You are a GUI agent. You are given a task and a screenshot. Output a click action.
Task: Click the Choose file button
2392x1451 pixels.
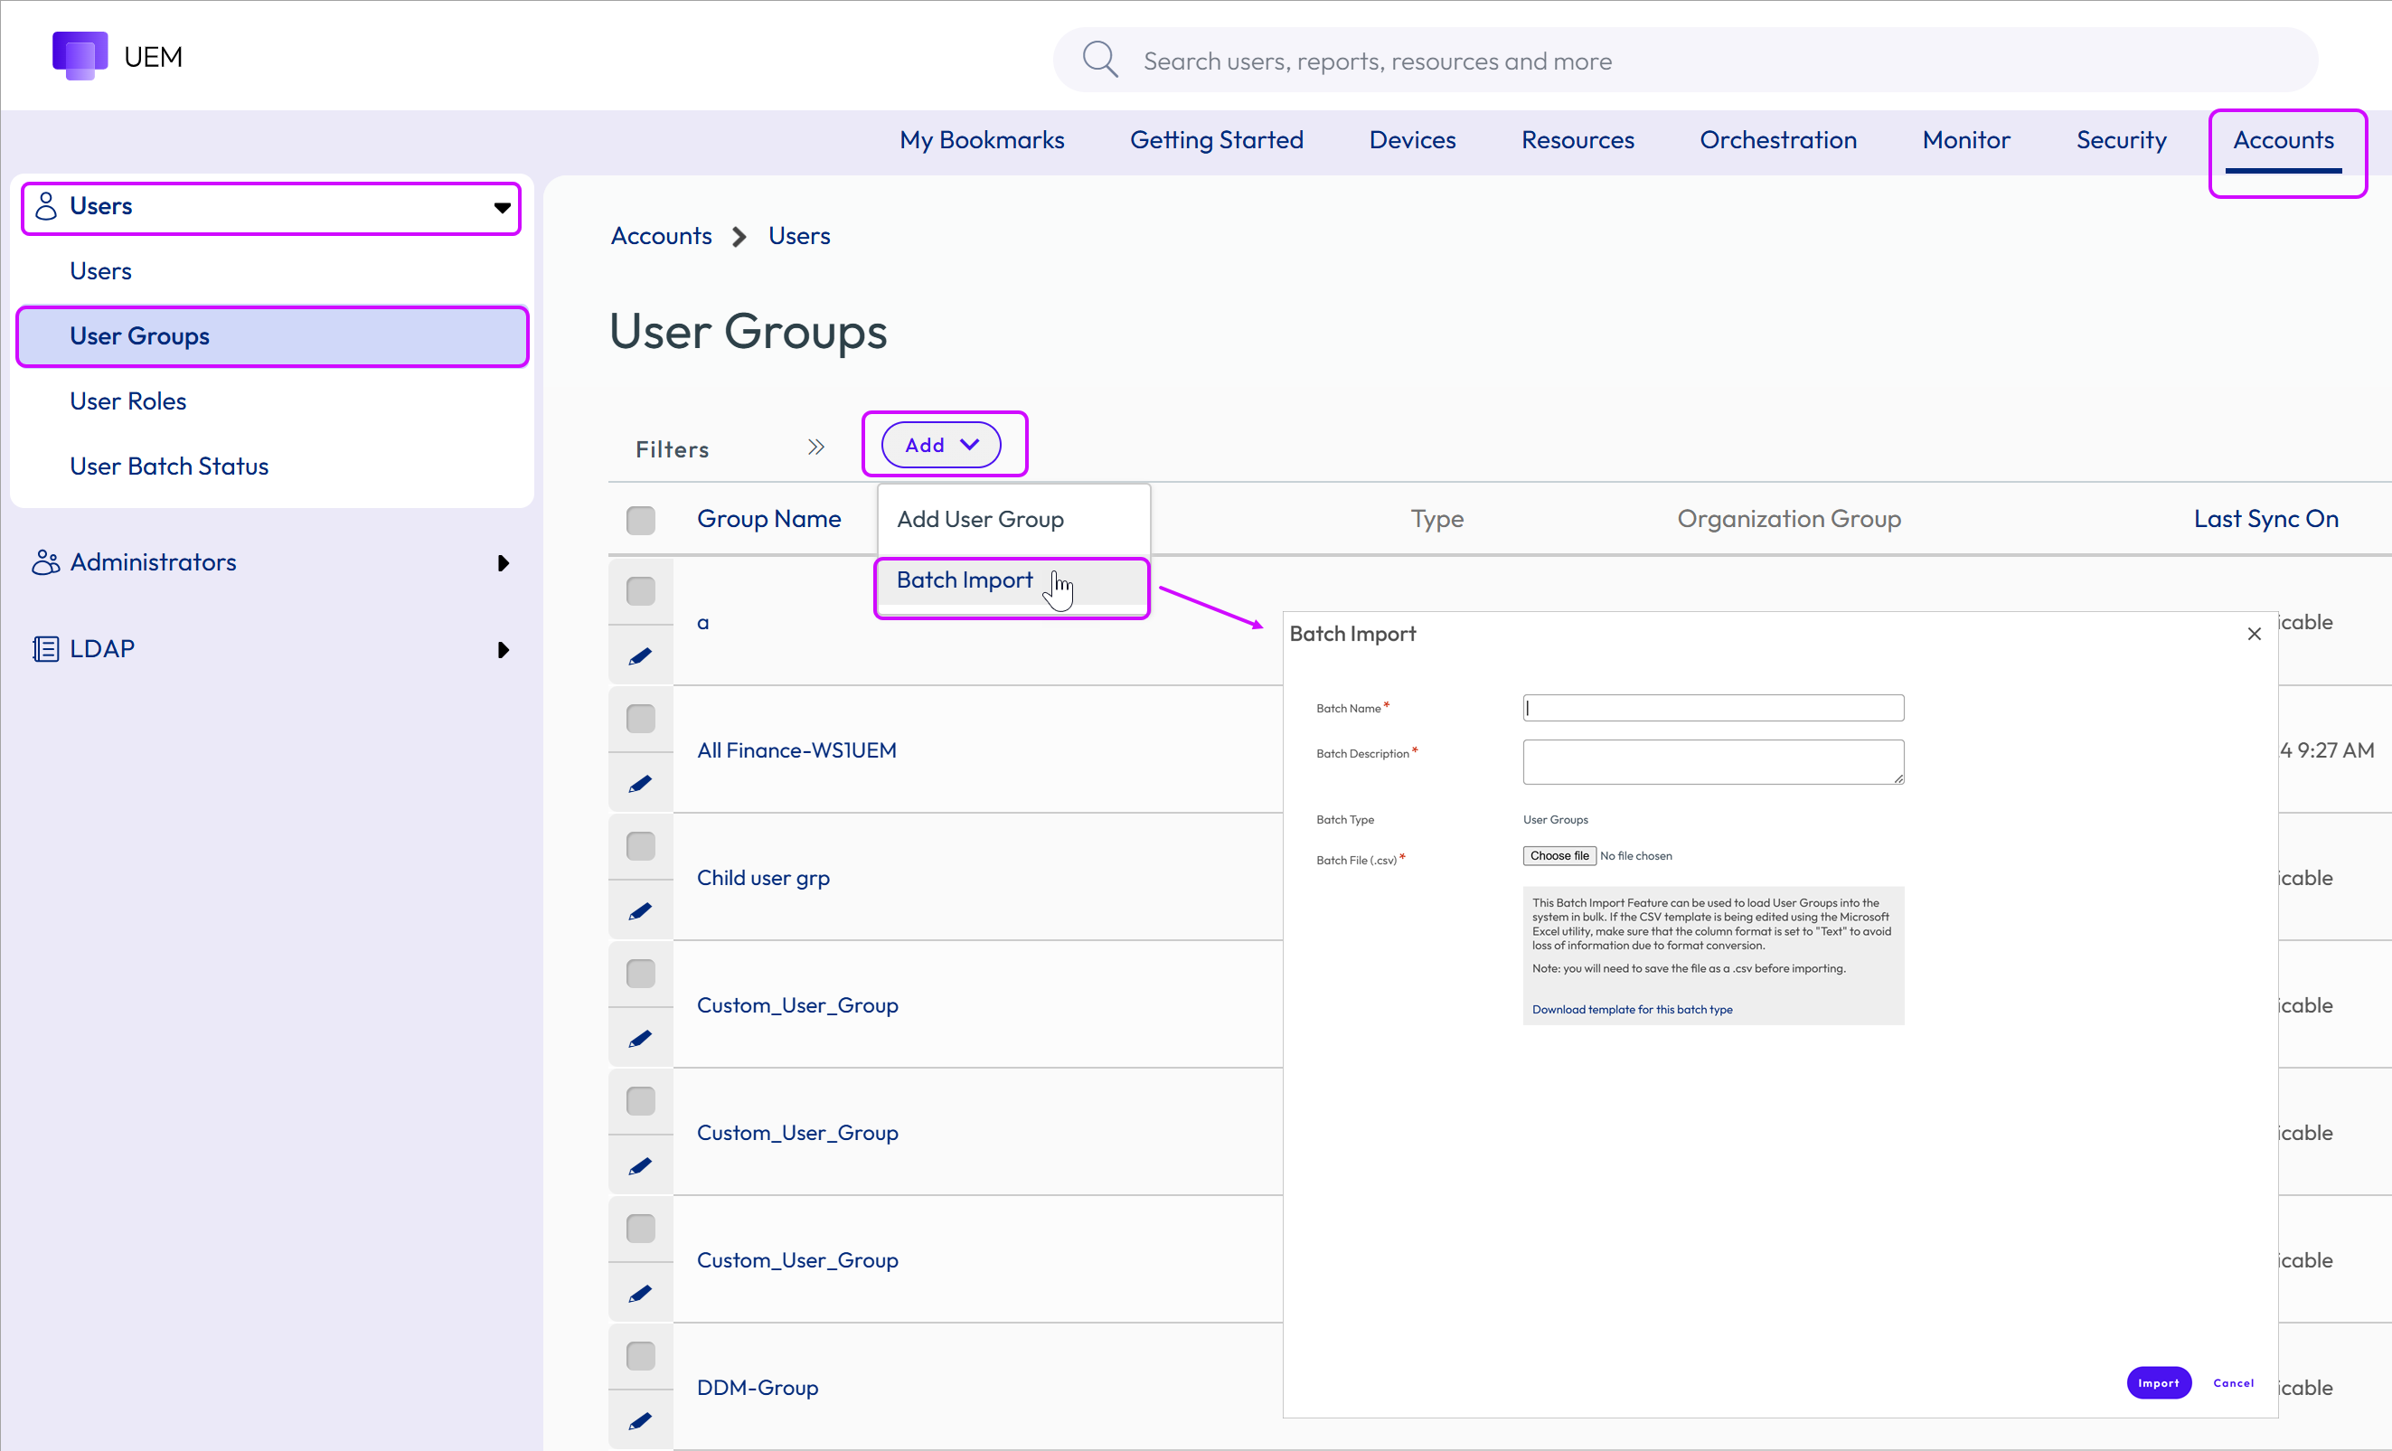[1559, 855]
